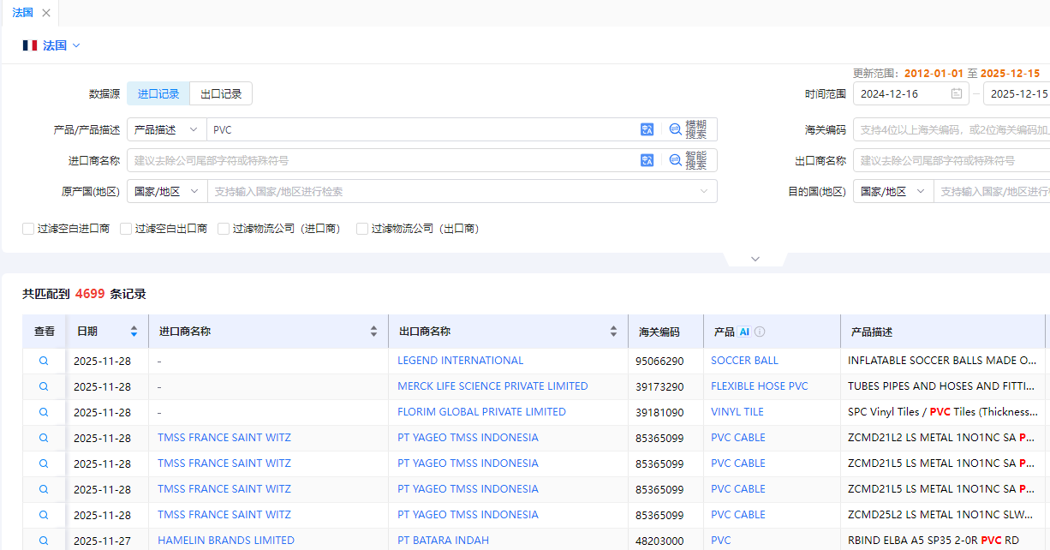This screenshot has height=550, width=1050.
Task: Click translate icon in product description field
Action: [x=647, y=129]
